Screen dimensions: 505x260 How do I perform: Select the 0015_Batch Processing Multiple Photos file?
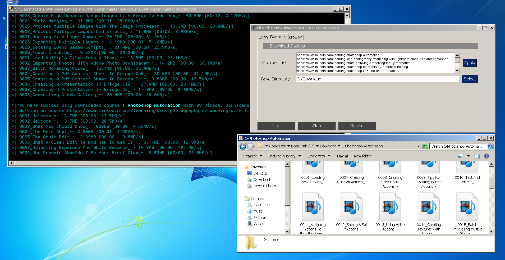(x=467, y=214)
